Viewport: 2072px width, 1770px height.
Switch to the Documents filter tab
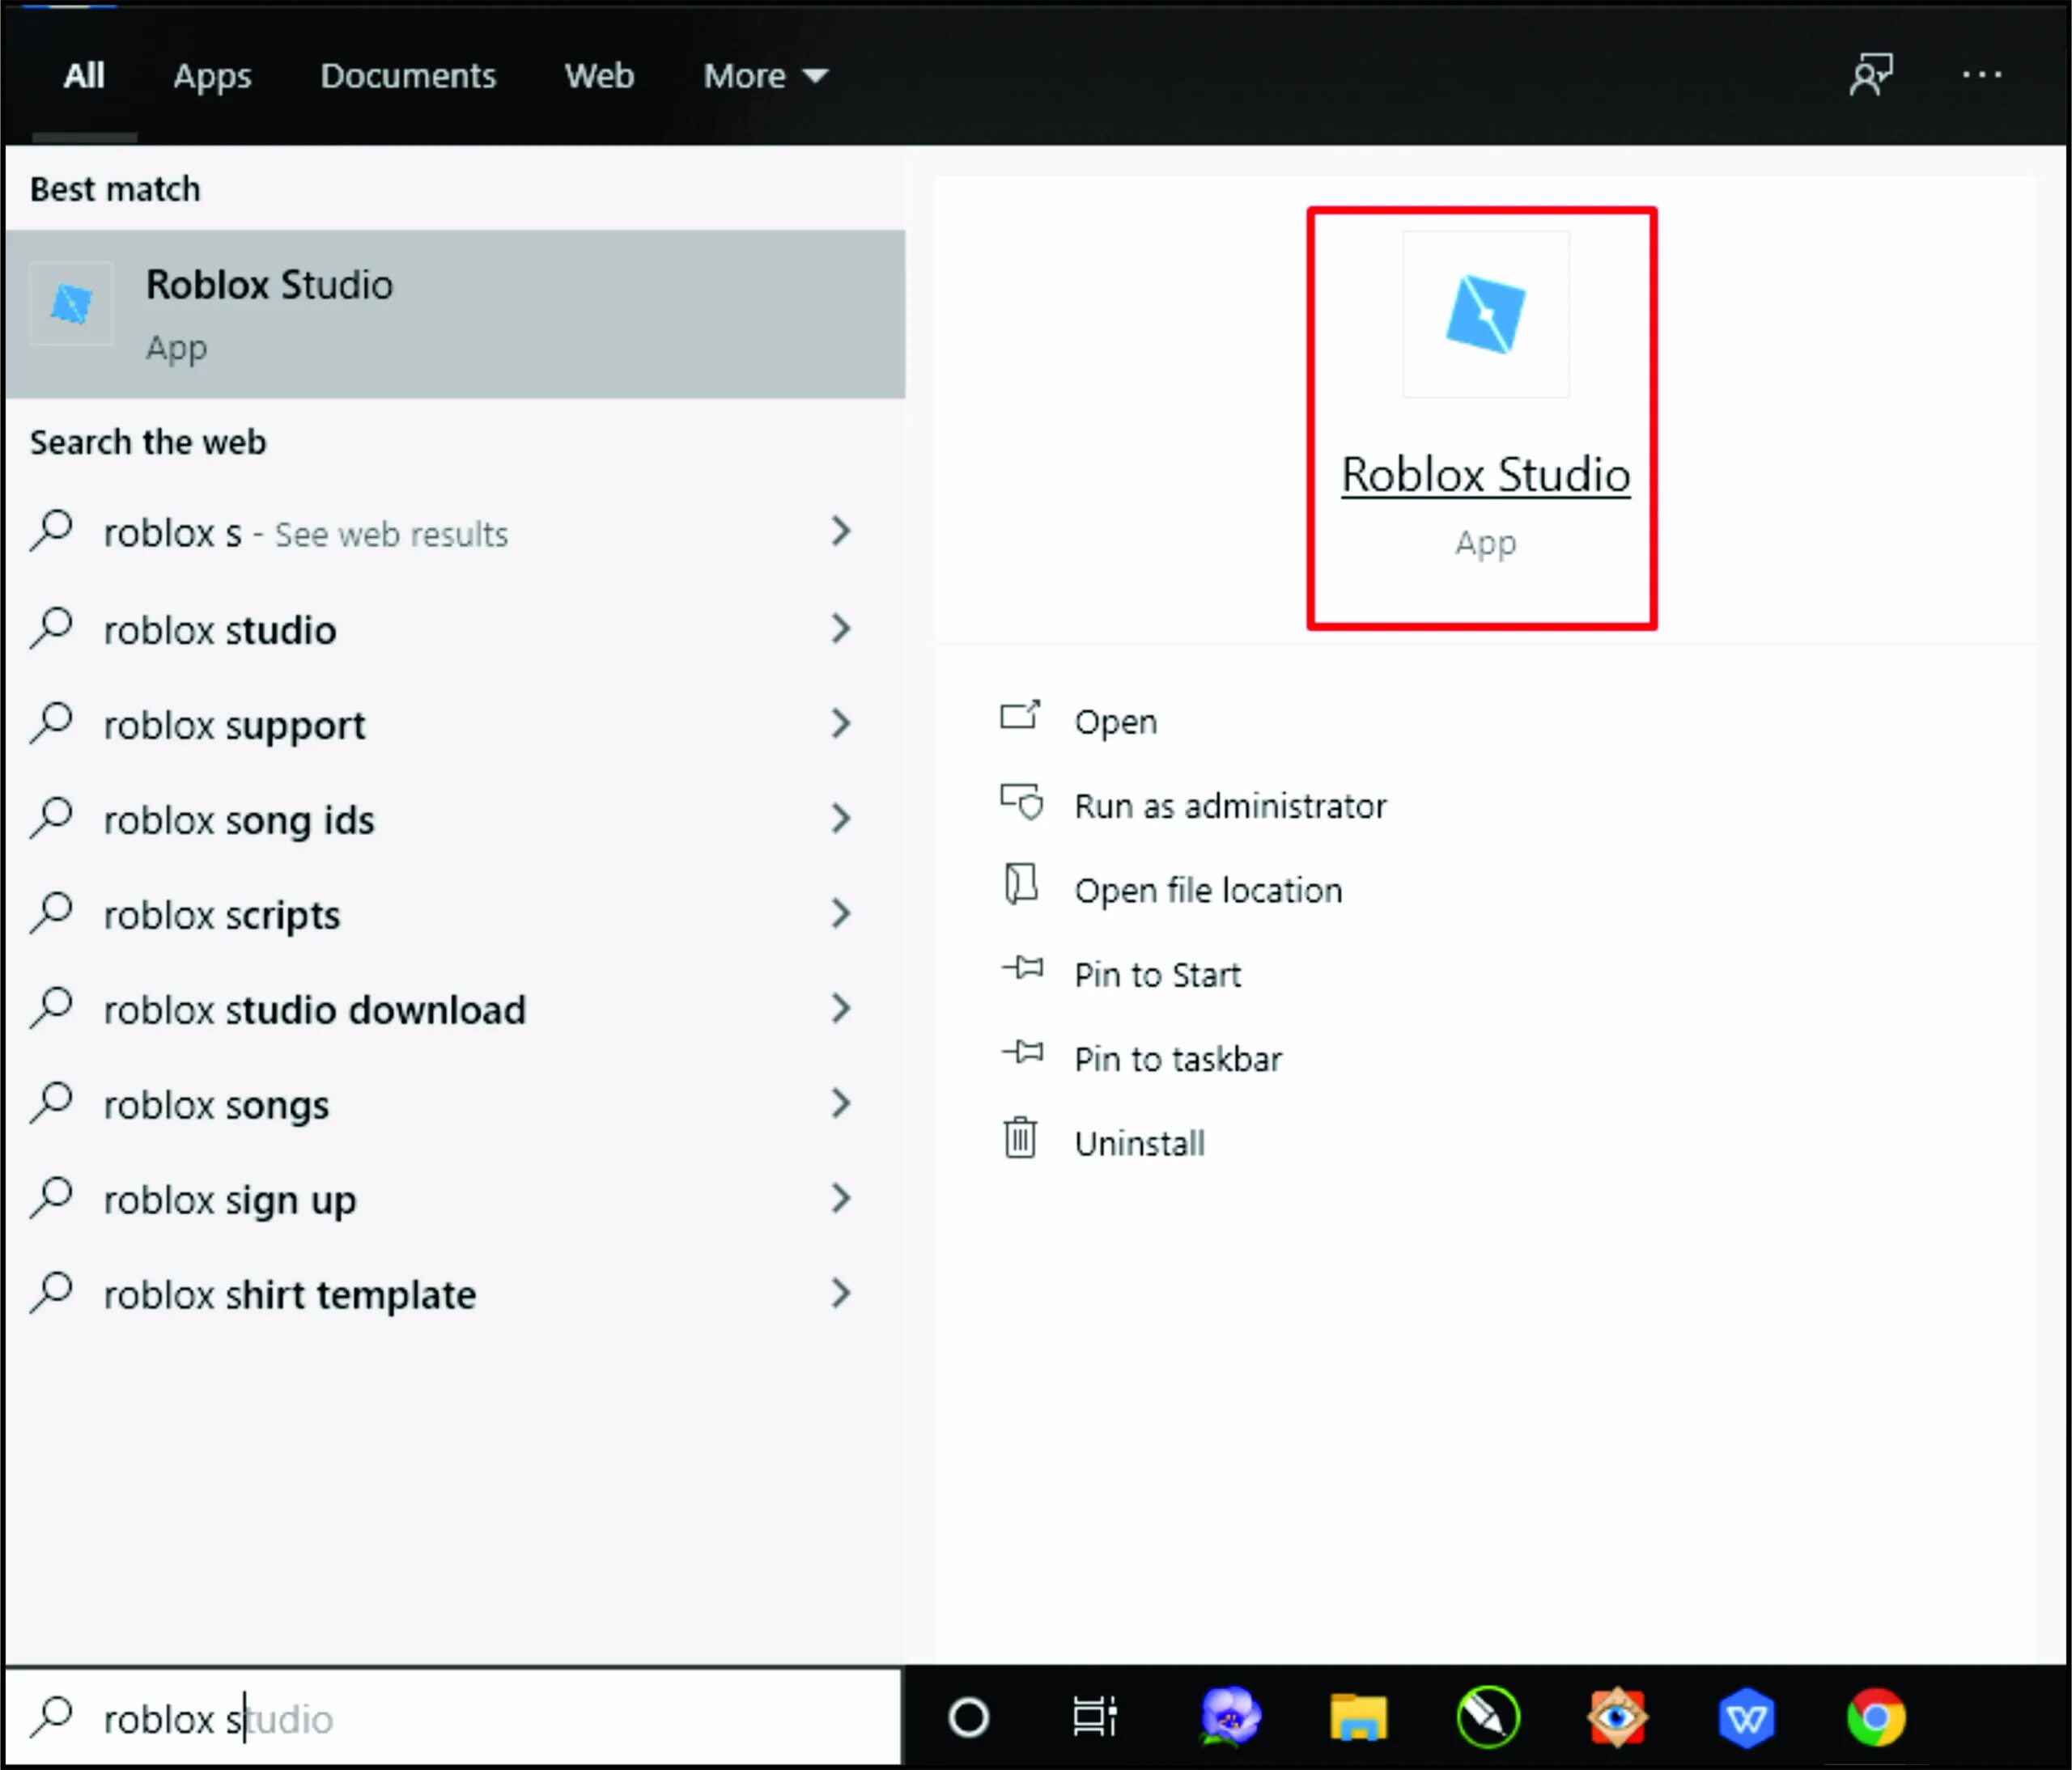408,76
